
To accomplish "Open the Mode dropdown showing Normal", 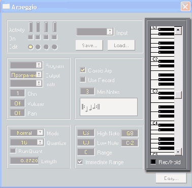I will click(27, 133).
